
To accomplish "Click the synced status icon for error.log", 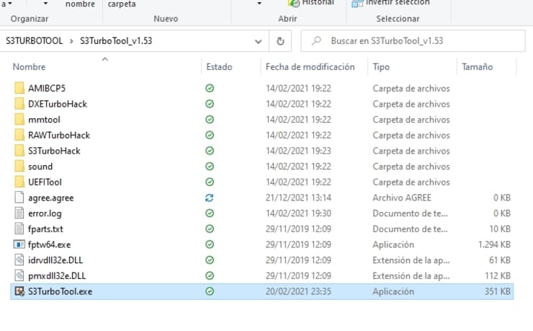I will coord(210,213).
